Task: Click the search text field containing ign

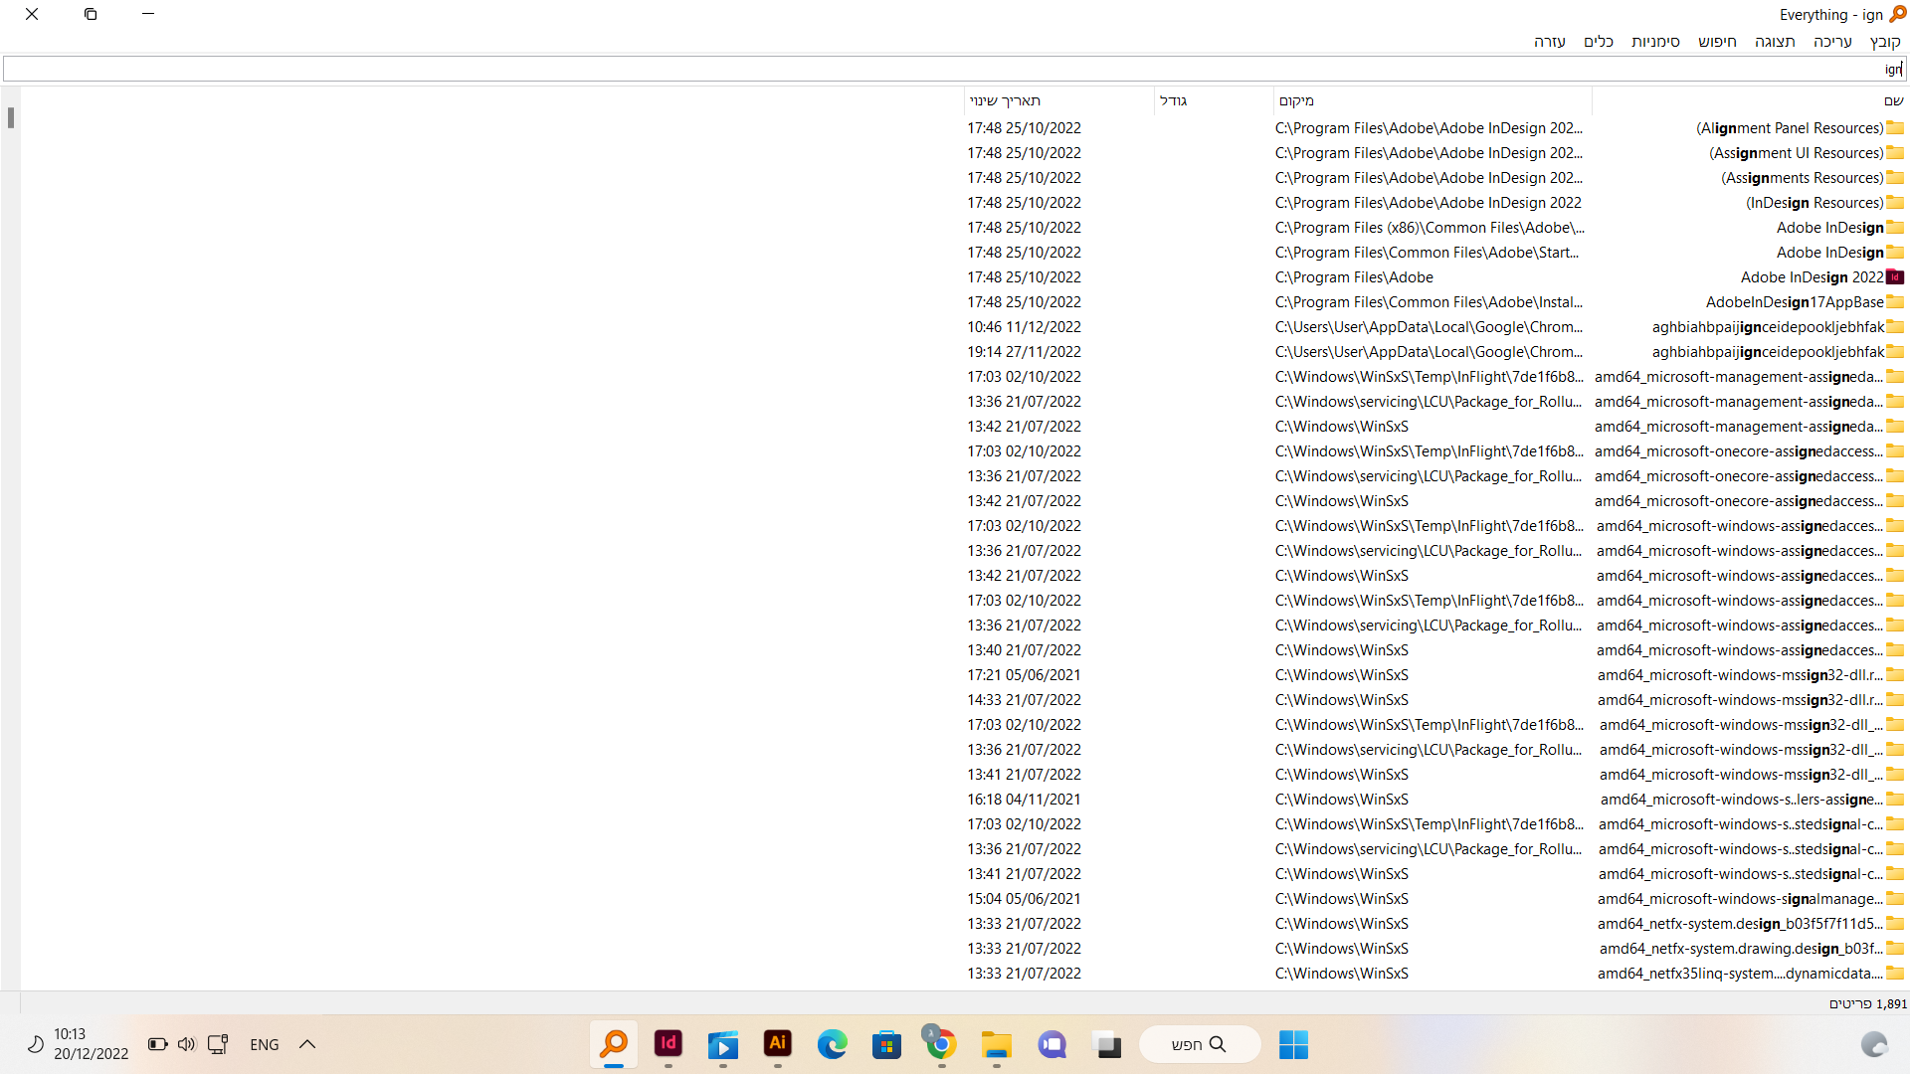Action: pyautogui.click(x=955, y=69)
